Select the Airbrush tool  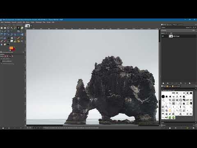(x=5, y=41)
